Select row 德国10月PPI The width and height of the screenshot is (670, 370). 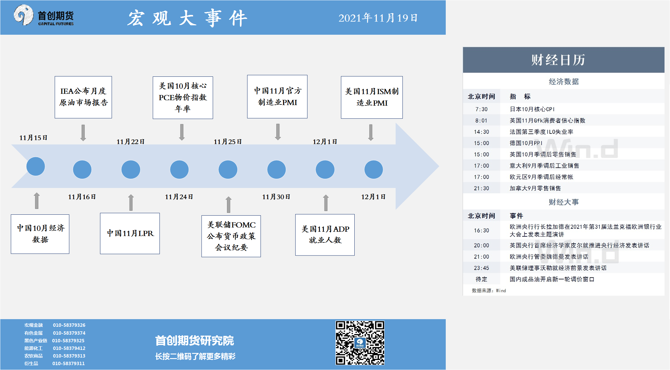(564, 143)
